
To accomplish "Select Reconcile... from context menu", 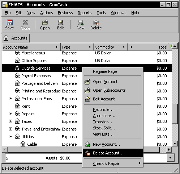I will [x=113, y=109].
